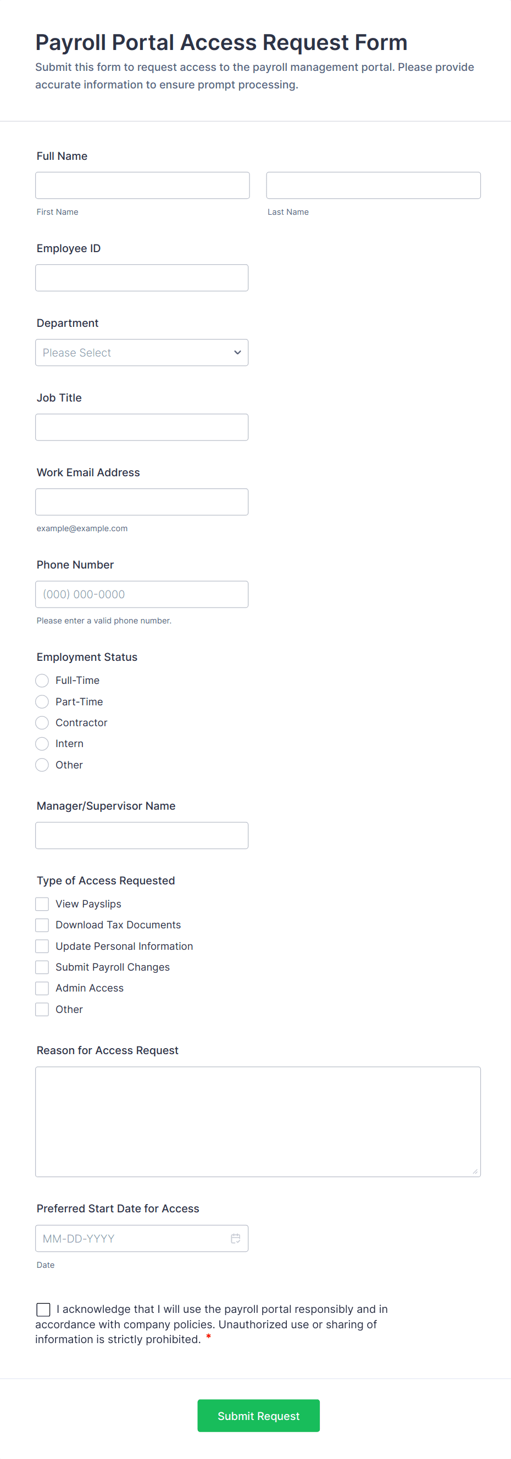Viewport: 511px width, 1459px height.
Task: Enable Download Tax Documents access
Action: pos(41,925)
